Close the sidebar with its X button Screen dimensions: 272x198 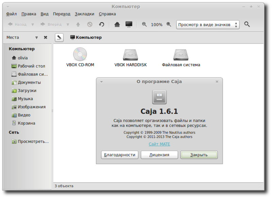46,37
